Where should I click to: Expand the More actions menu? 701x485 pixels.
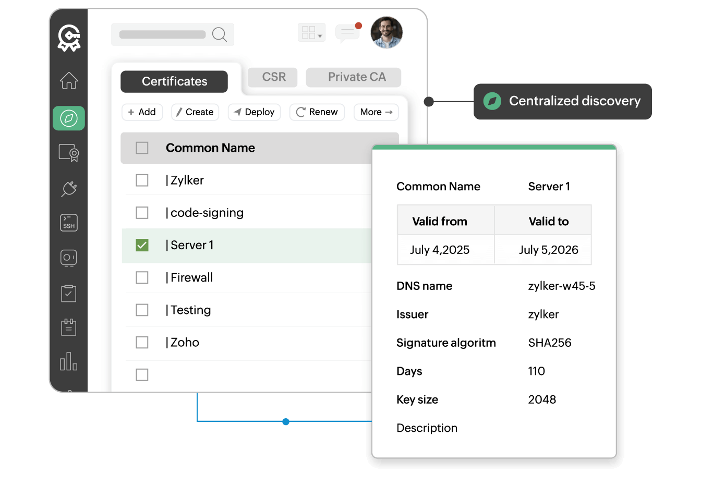point(376,112)
